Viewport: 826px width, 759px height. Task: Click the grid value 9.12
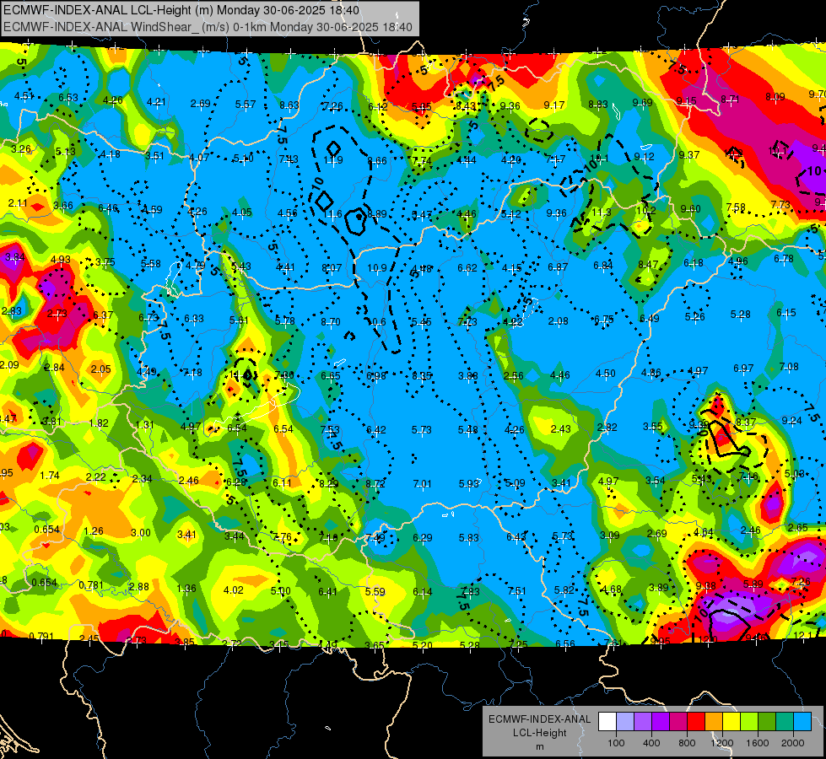pos(645,156)
